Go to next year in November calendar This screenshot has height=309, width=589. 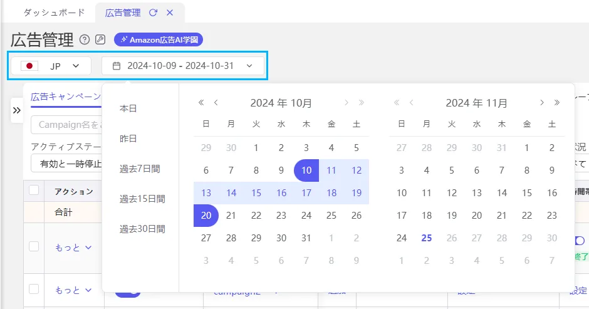pos(556,103)
